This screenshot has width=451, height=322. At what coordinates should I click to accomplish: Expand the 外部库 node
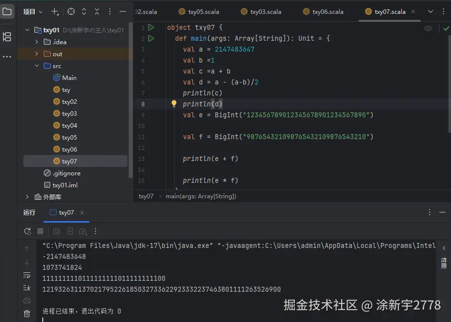[x=27, y=197]
